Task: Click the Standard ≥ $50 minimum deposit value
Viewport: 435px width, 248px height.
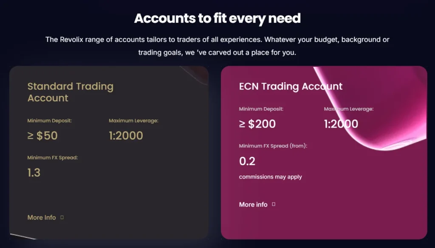Action: (x=42, y=136)
